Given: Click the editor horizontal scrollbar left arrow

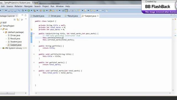Looking at the screenshot, I should point(36,93).
